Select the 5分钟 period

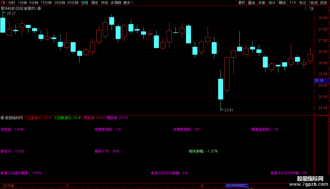[x=34, y=3]
